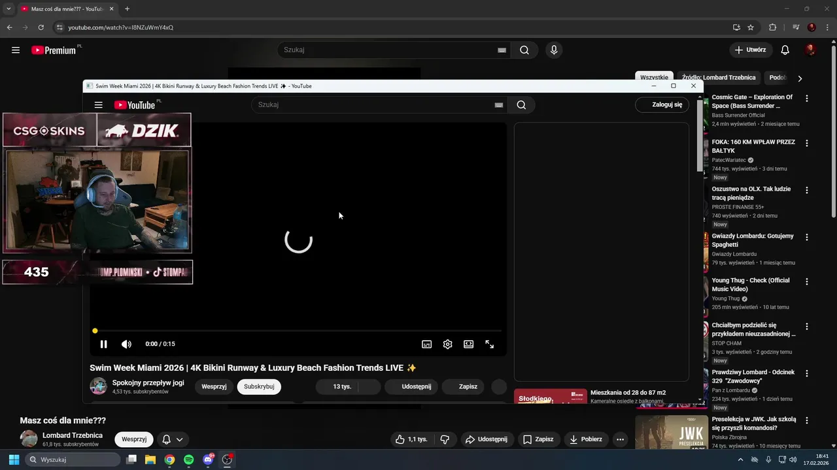Open Prawdziwy Lombard - Odcinek 329 video

pos(753,377)
